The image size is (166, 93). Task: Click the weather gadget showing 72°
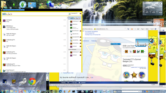[x=153, y=9]
